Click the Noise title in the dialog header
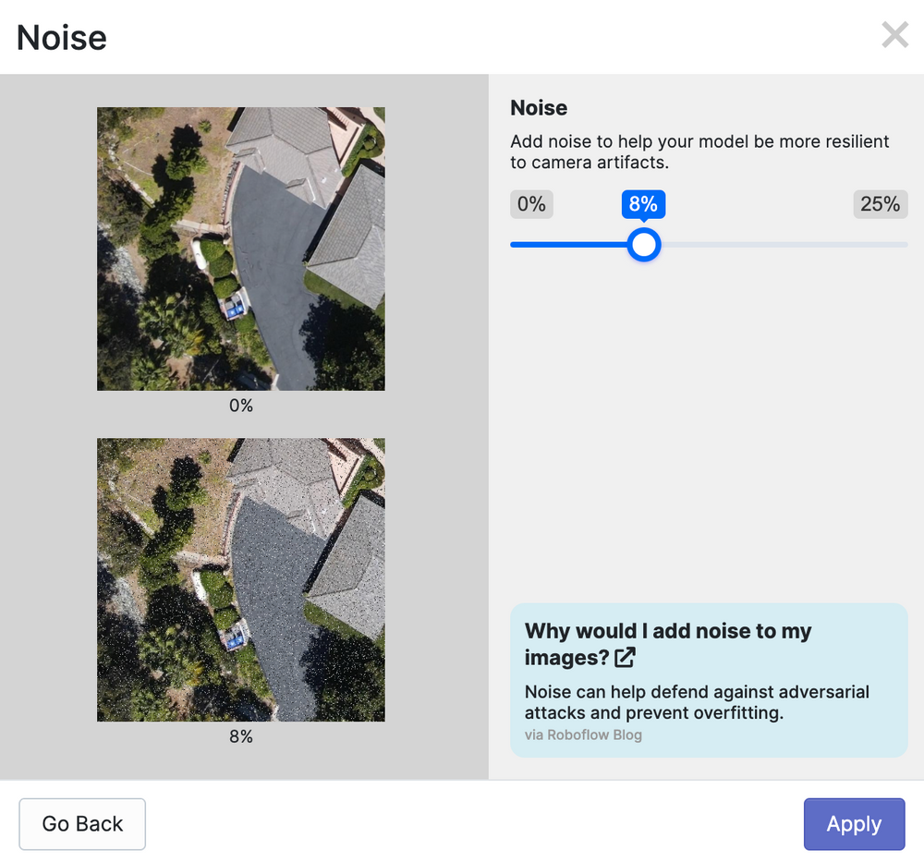This screenshot has width=924, height=862. point(60,37)
